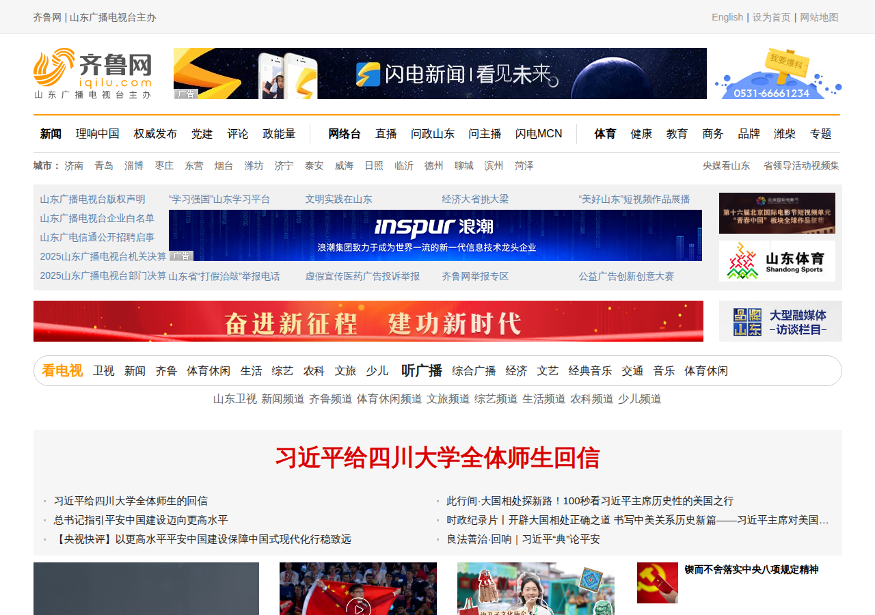Viewport: 875px width, 615px height.
Task: Open 少儿频道 channel link
Action: pyautogui.click(x=640, y=399)
